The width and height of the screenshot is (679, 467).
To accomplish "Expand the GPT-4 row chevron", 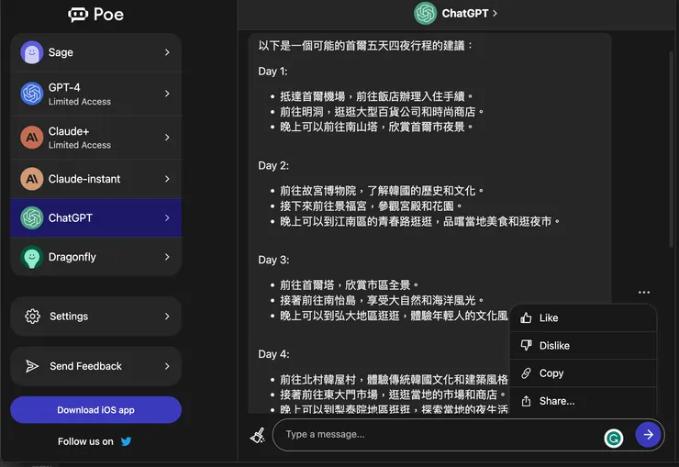I will tap(167, 94).
